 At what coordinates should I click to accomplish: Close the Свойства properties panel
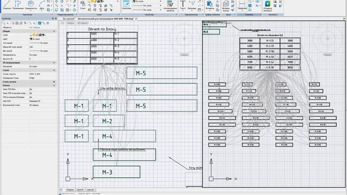coord(55,18)
